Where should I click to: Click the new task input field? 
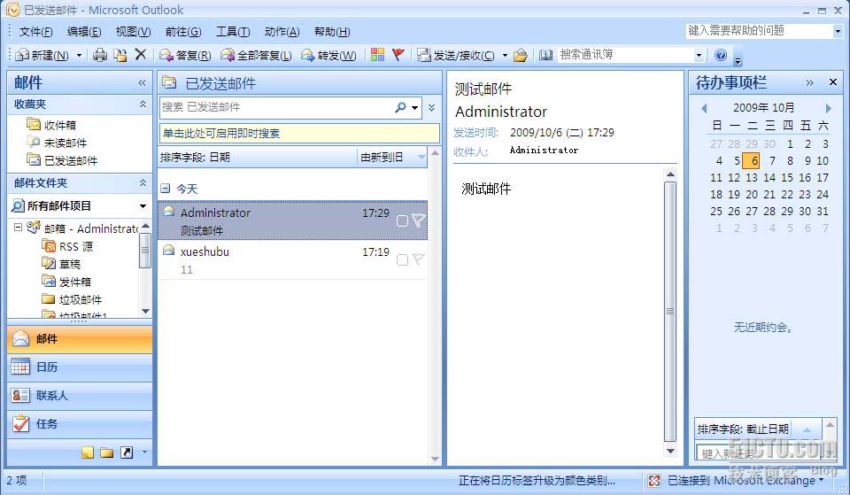[758, 452]
